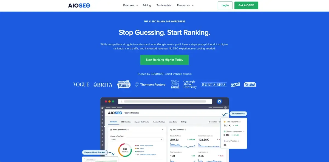Click the green window dot in mockup browser
This screenshot has width=329, height=162.
[113, 101]
